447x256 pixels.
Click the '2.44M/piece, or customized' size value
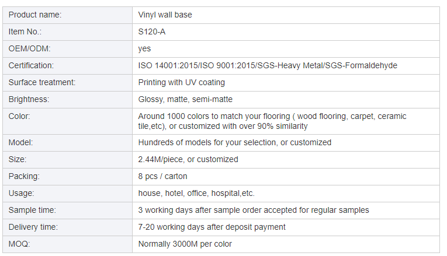point(188,159)
